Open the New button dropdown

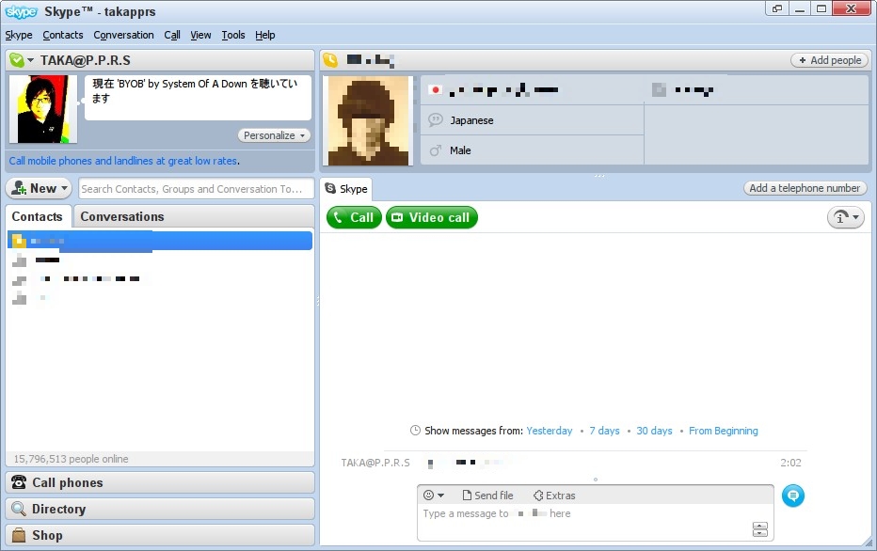click(39, 188)
